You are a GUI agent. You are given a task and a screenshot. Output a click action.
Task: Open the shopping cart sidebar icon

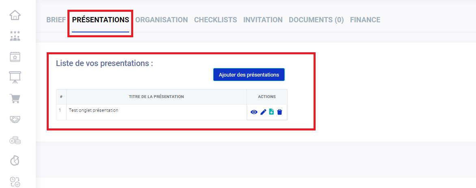tap(15, 98)
